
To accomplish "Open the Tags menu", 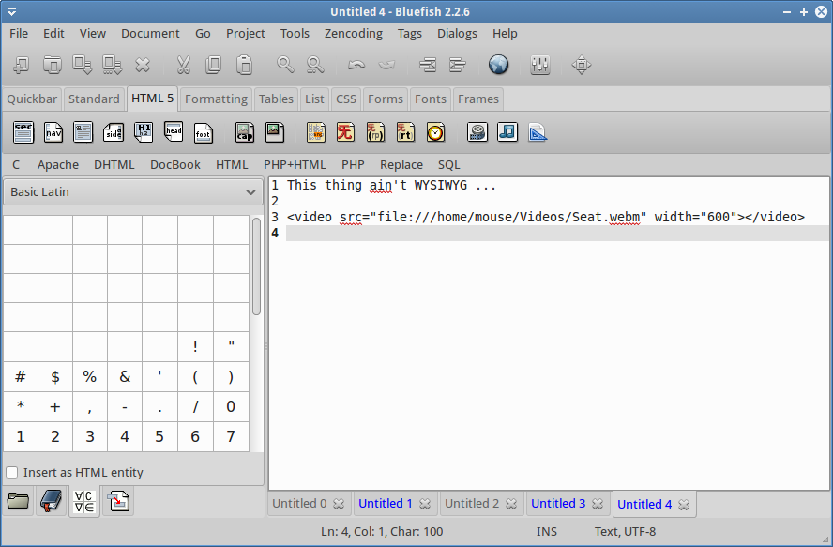I will point(410,34).
